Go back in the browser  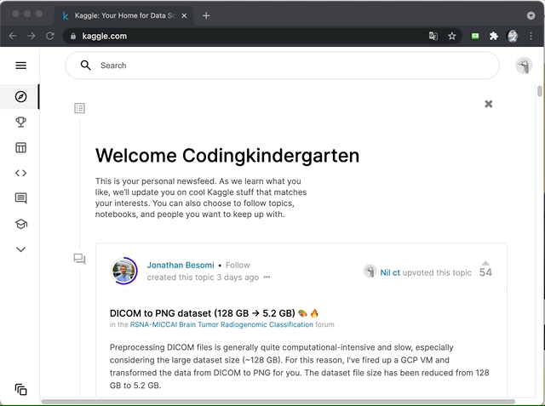point(13,36)
